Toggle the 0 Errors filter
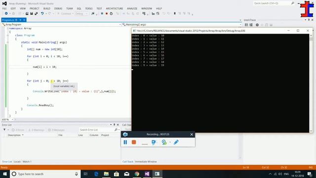316x178 pixels. [18, 130]
